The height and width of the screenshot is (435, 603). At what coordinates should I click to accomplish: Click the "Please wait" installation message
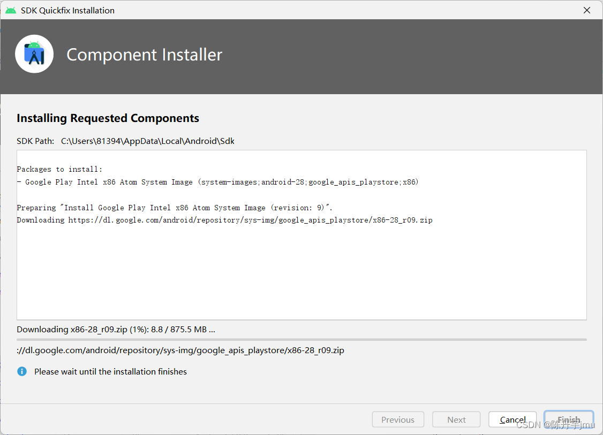click(x=110, y=371)
